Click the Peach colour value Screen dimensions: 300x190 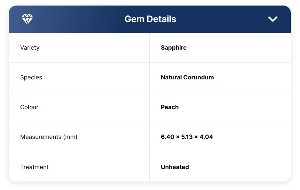pyautogui.click(x=170, y=107)
